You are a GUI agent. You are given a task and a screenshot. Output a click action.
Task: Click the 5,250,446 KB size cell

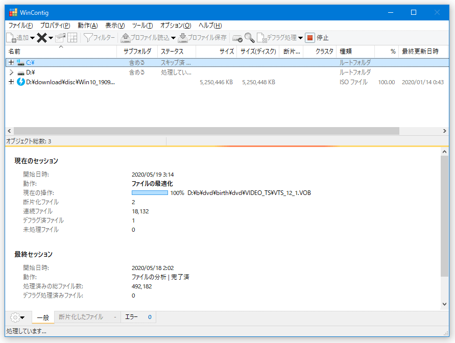[x=216, y=82]
